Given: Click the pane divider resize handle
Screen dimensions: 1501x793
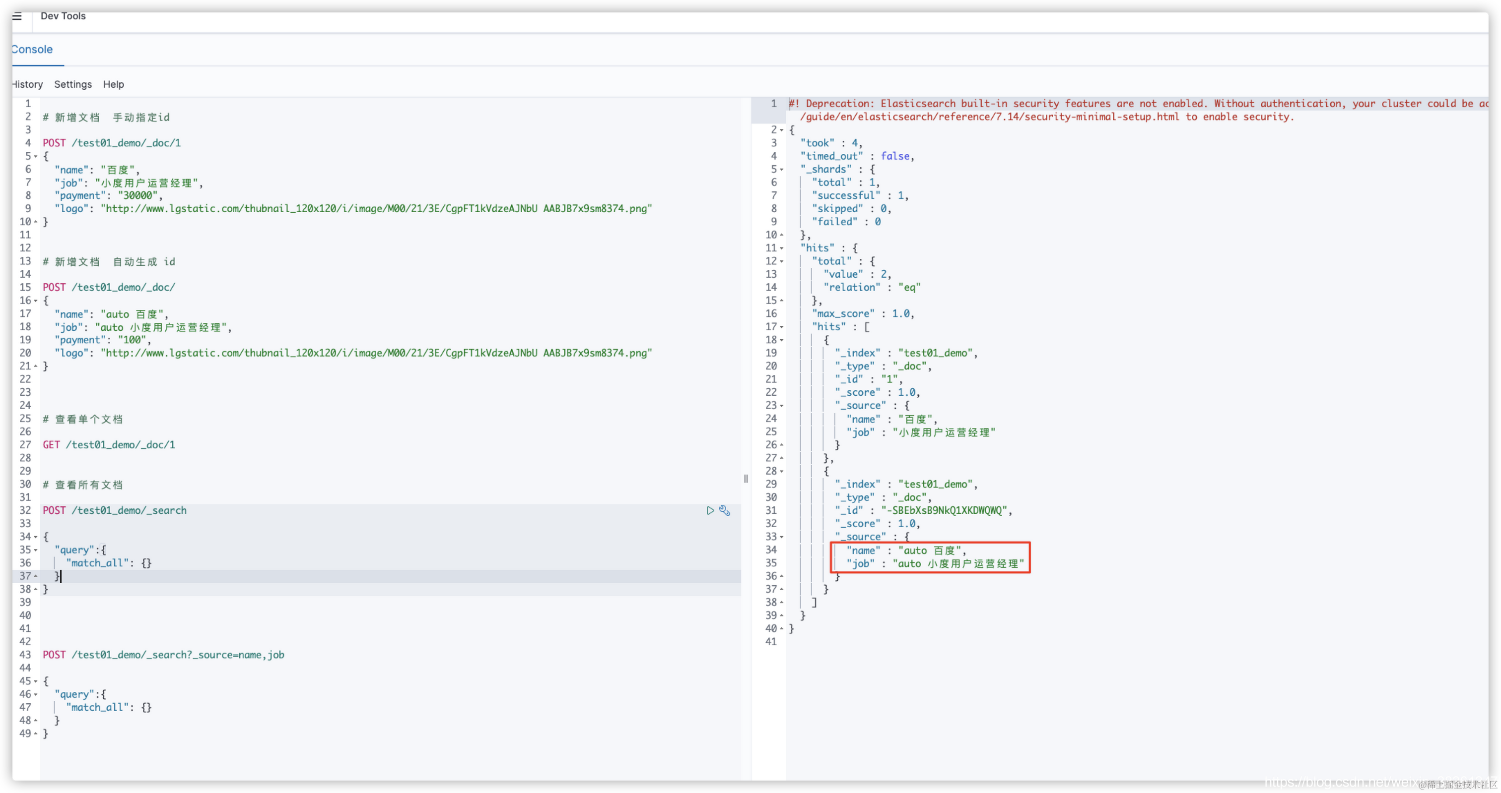Looking at the screenshot, I should pos(746,479).
